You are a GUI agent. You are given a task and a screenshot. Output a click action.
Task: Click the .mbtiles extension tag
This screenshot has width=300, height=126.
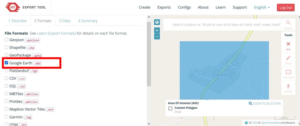click(32, 94)
